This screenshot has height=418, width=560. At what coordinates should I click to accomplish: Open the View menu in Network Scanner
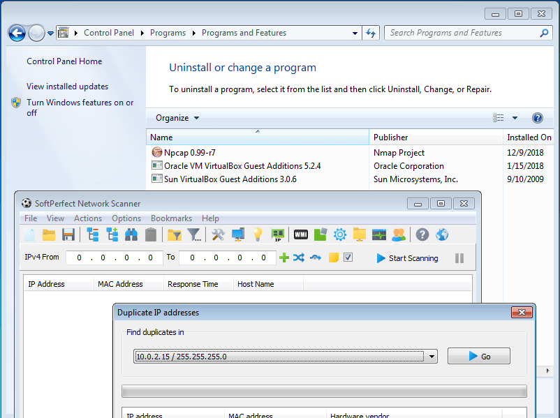click(x=55, y=218)
